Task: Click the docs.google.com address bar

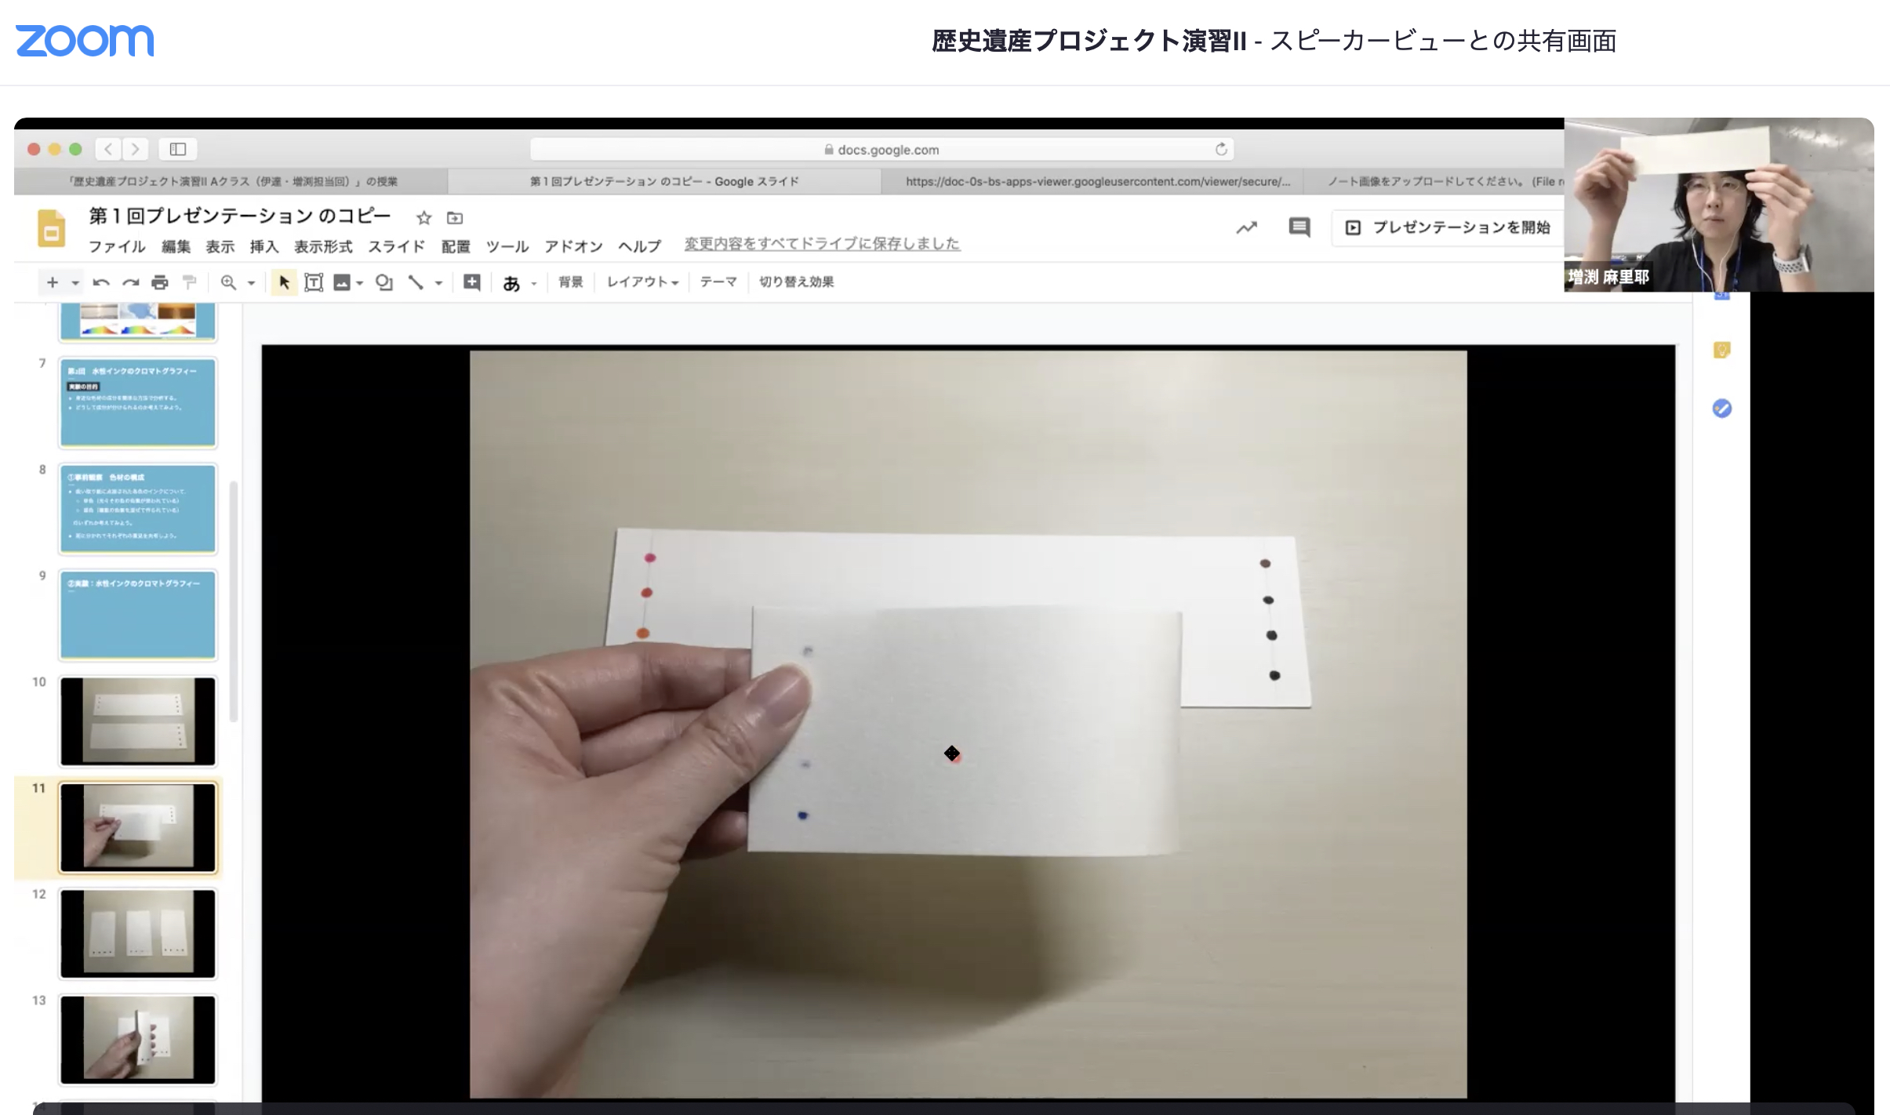Action: pyautogui.click(x=881, y=149)
